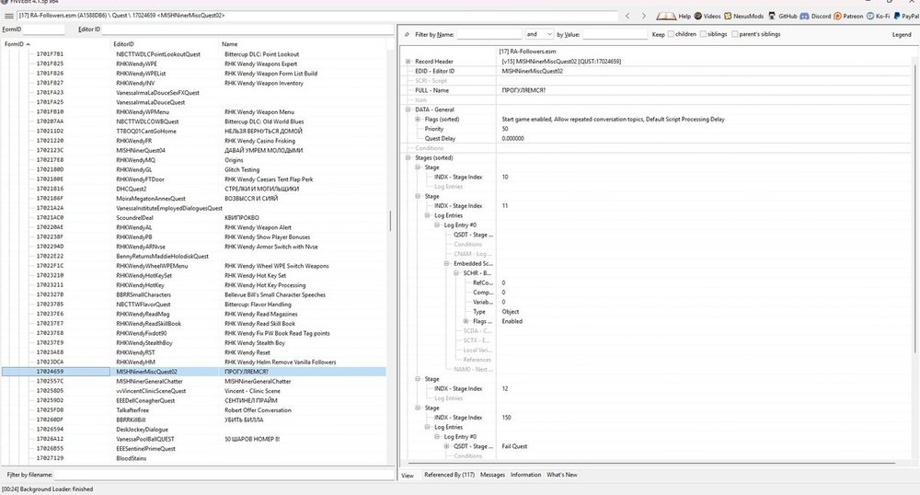Collapse the SCHR - B... node
This screenshot has width=920, height=495.
point(456,273)
